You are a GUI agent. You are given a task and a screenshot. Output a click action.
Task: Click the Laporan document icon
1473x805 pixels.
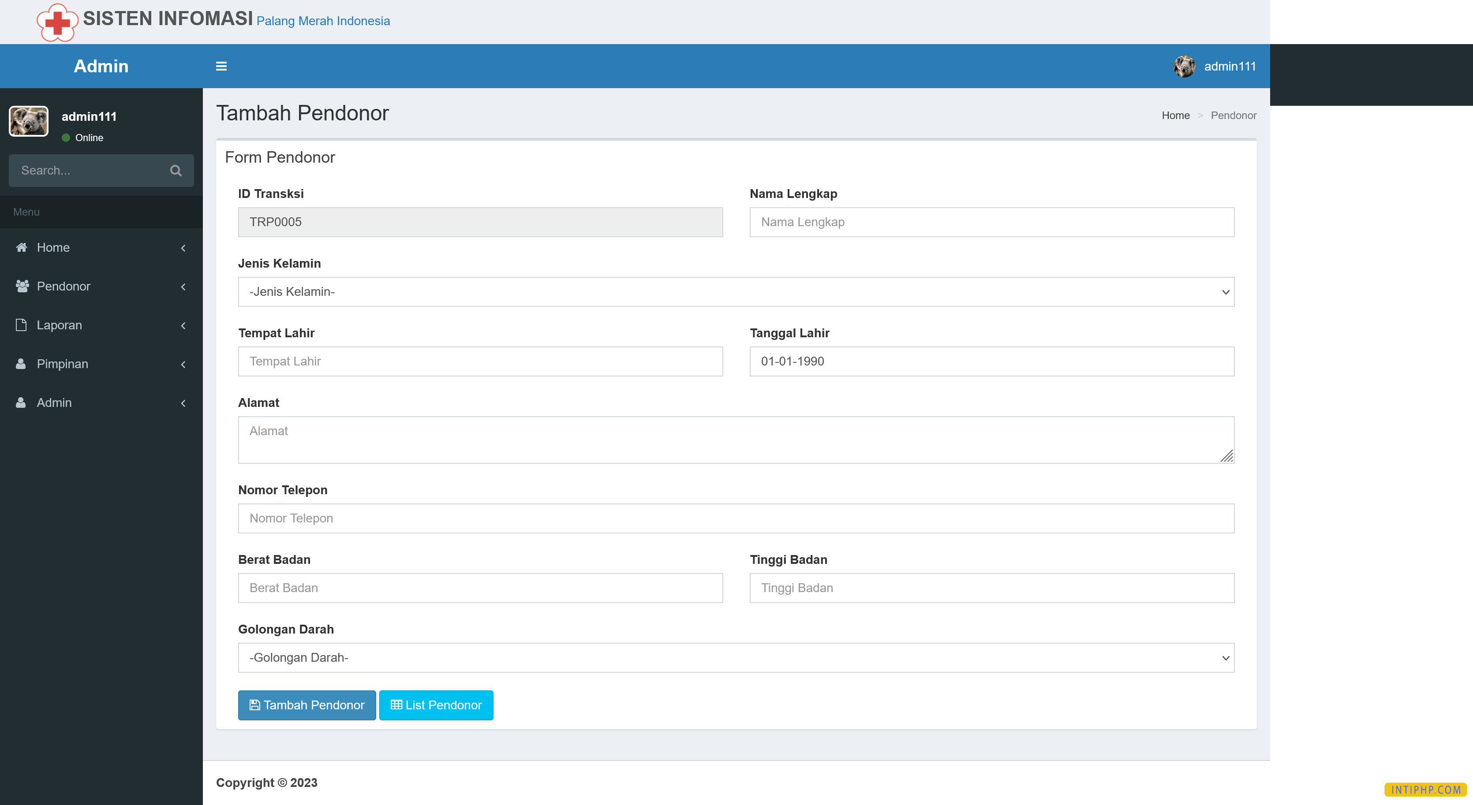tap(21, 325)
